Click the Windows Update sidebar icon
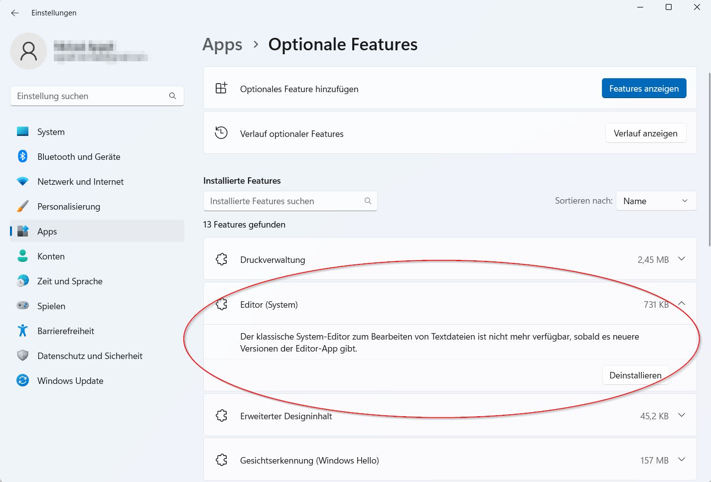Screen dimensions: 711x482 point(22,380)
